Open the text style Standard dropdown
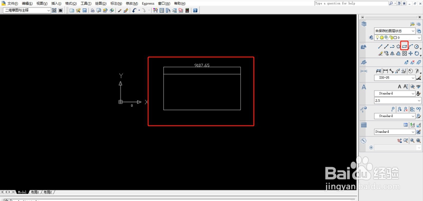Screen dimensions: 423x201 click(x=395, y=93)
